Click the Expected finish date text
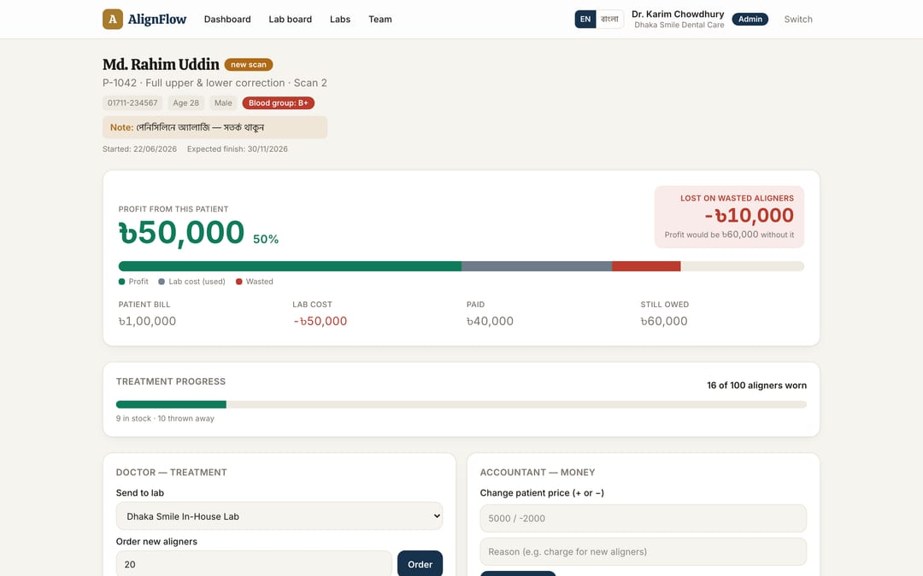This screenshot has height=576, width=923. coord(238,149)
